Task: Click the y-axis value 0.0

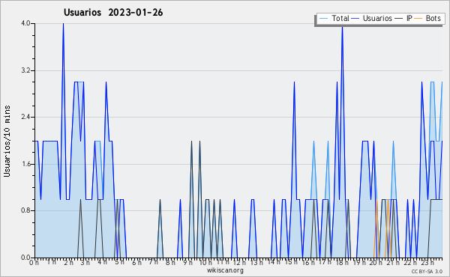Action: pos(25,258)
